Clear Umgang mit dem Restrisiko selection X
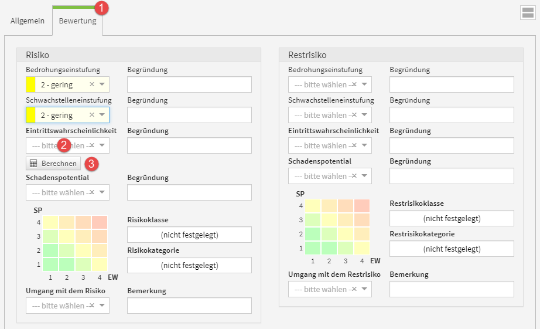This screenshot has width=540, height=329. point(354,289)
